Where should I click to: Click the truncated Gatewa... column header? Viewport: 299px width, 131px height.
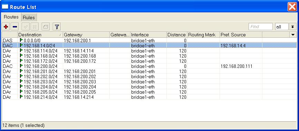tap(120, 35)
